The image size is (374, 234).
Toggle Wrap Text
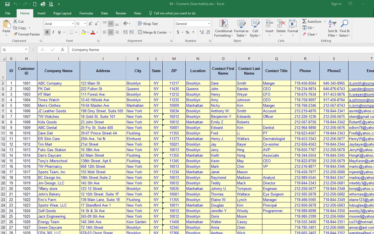click(x=148, y=24)
